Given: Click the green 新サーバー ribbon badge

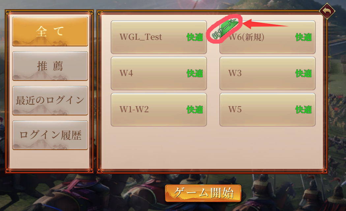Looking at the screenshot, I should 224,29.
